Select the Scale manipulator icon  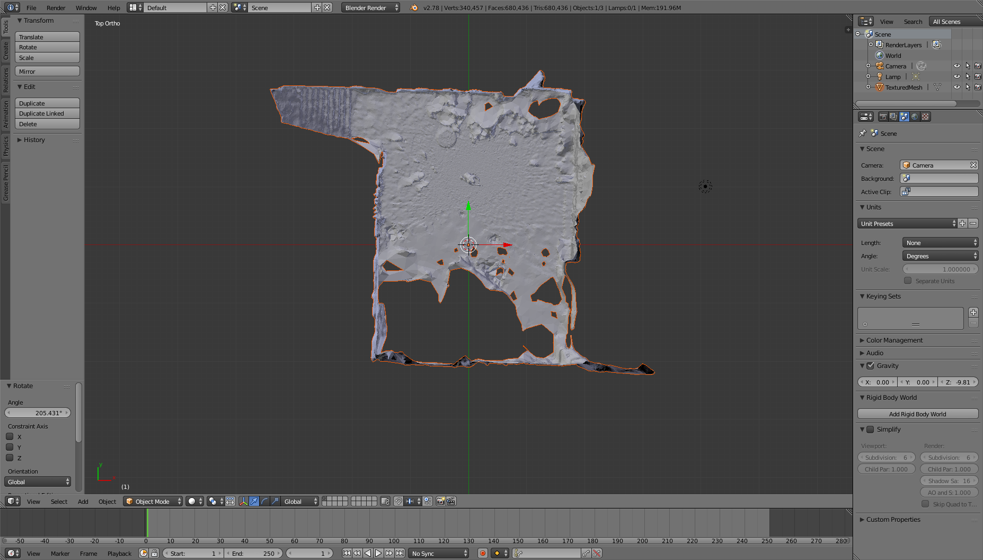[x=275, y=501]
